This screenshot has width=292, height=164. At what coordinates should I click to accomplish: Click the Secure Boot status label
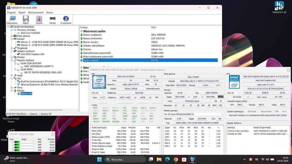tap(266, 112)
